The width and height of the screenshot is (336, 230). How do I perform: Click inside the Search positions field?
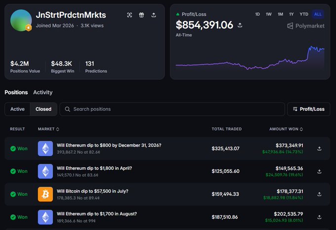click(172, 109)
